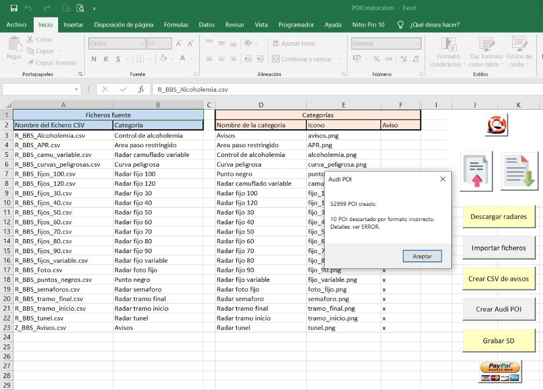Switch to the Programador tab

coord(296,24)
